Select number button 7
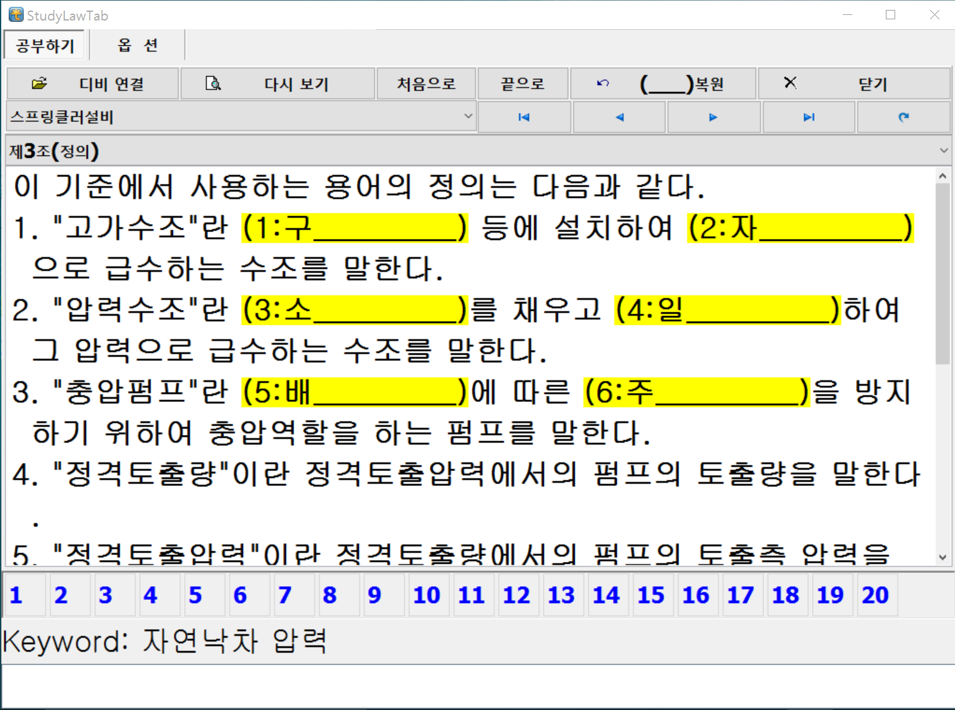 tap(294, 595)
